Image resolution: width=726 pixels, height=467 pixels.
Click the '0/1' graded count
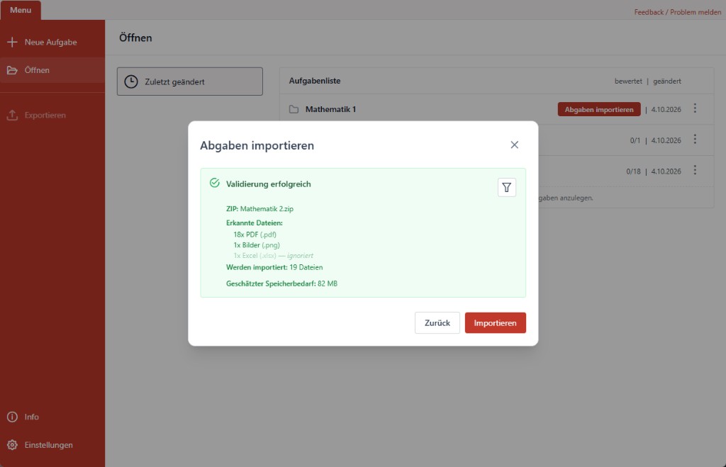point(635,140)
